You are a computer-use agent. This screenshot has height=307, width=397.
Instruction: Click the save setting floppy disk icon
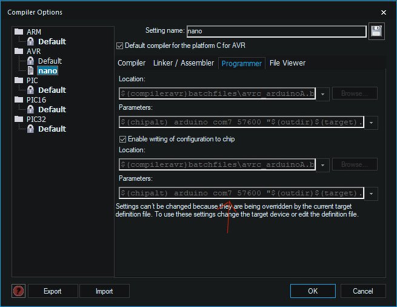(x=376, y=31)
